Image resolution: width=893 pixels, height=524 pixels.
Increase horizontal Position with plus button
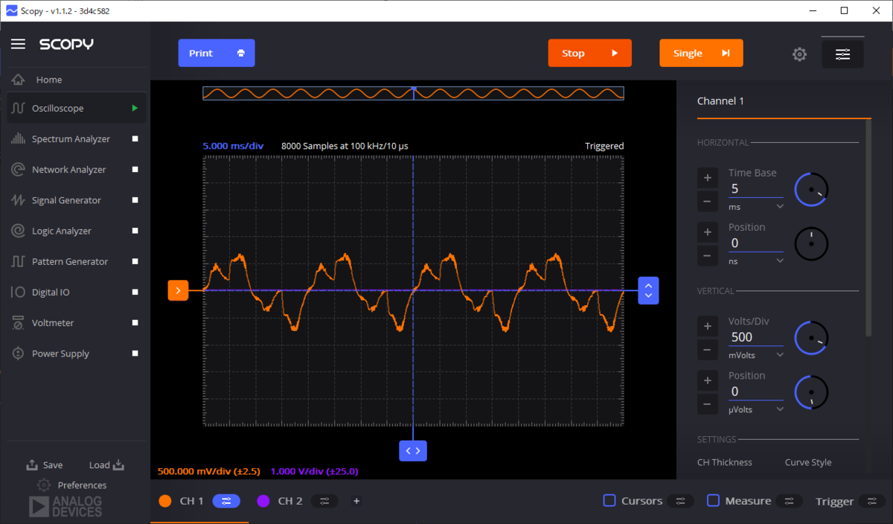tap(707, 232)
